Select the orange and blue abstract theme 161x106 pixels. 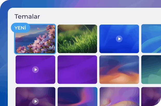tap(119, 70)
